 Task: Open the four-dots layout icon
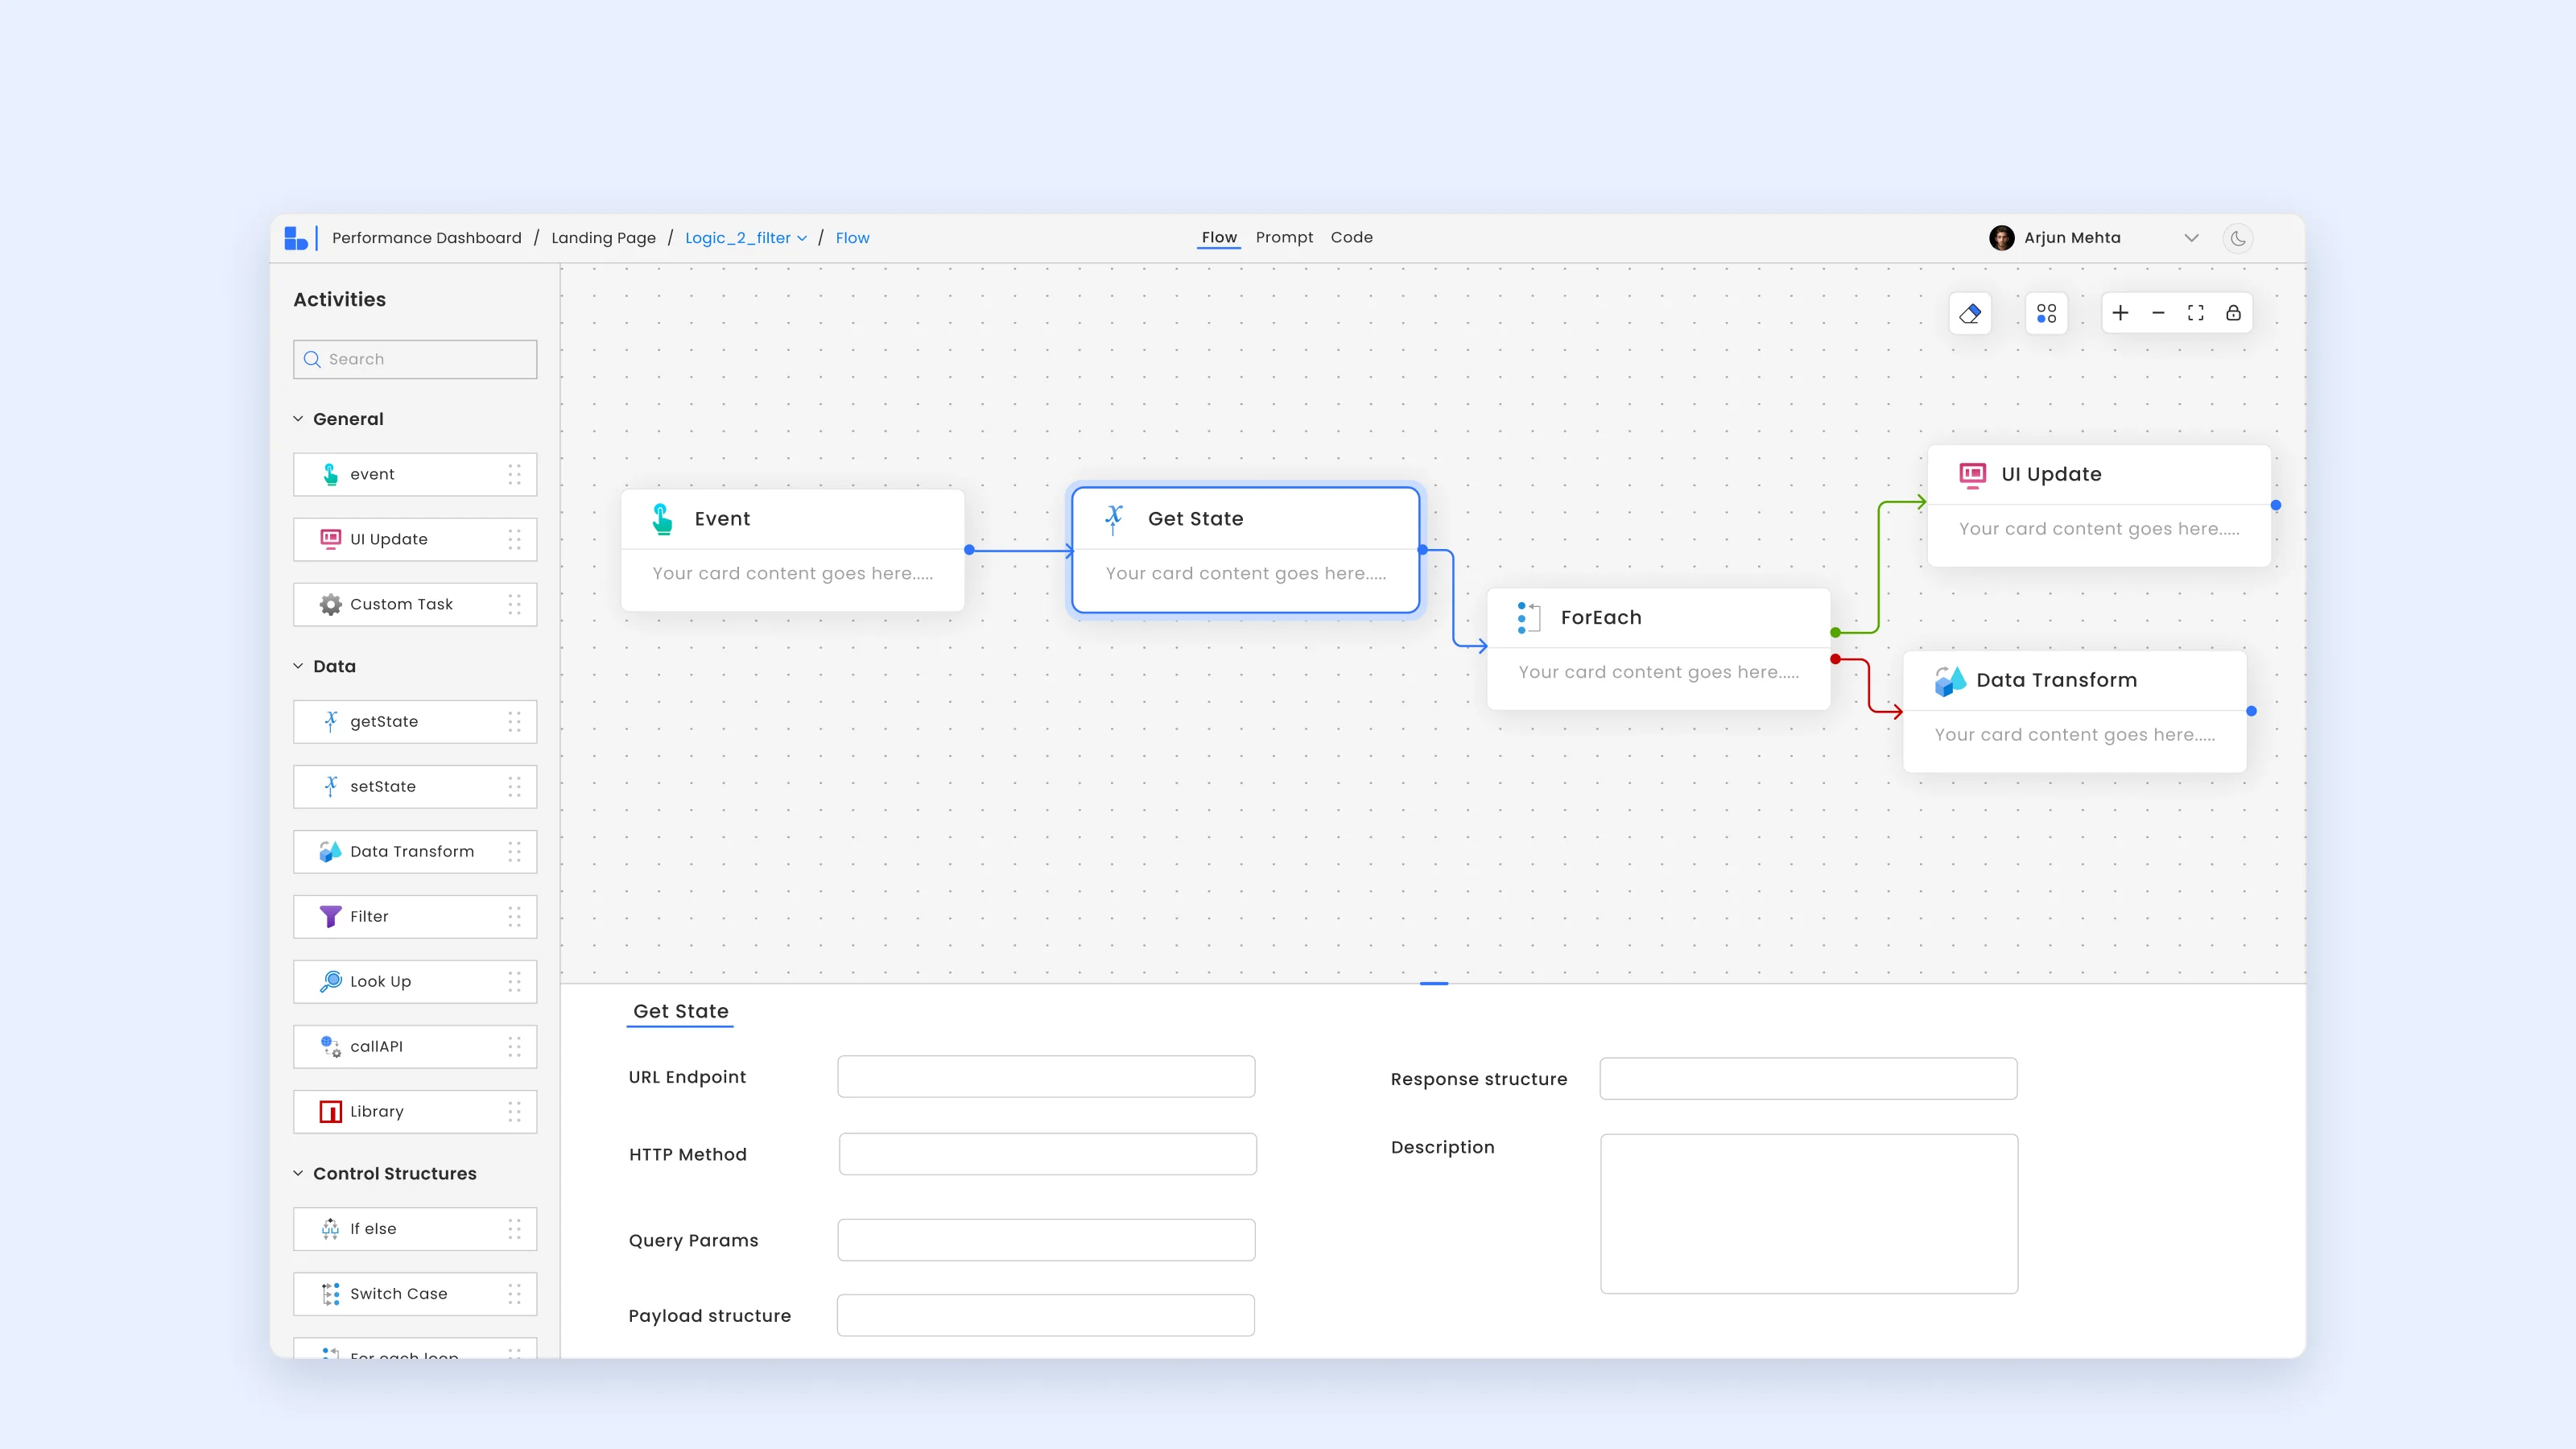click(x=2046, y=314)
